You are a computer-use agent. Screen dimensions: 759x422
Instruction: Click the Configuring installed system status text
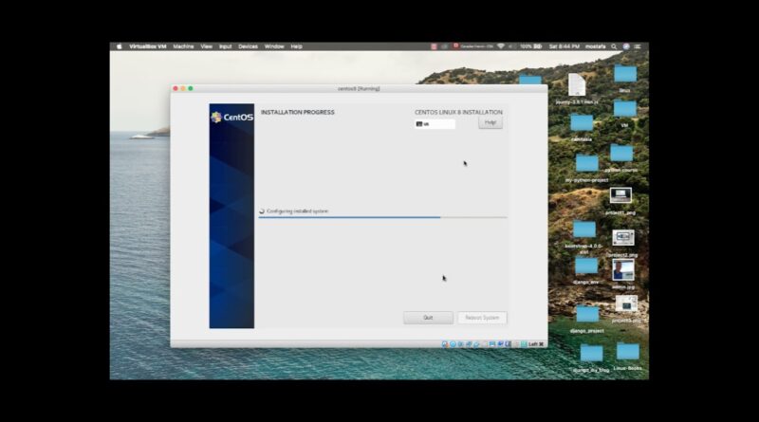click(297, 211)
